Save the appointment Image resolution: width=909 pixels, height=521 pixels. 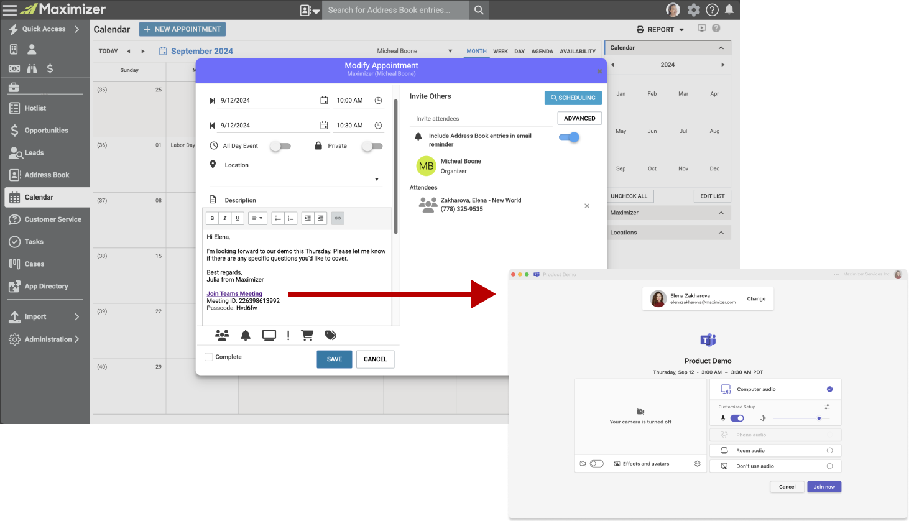coord(335,359)
